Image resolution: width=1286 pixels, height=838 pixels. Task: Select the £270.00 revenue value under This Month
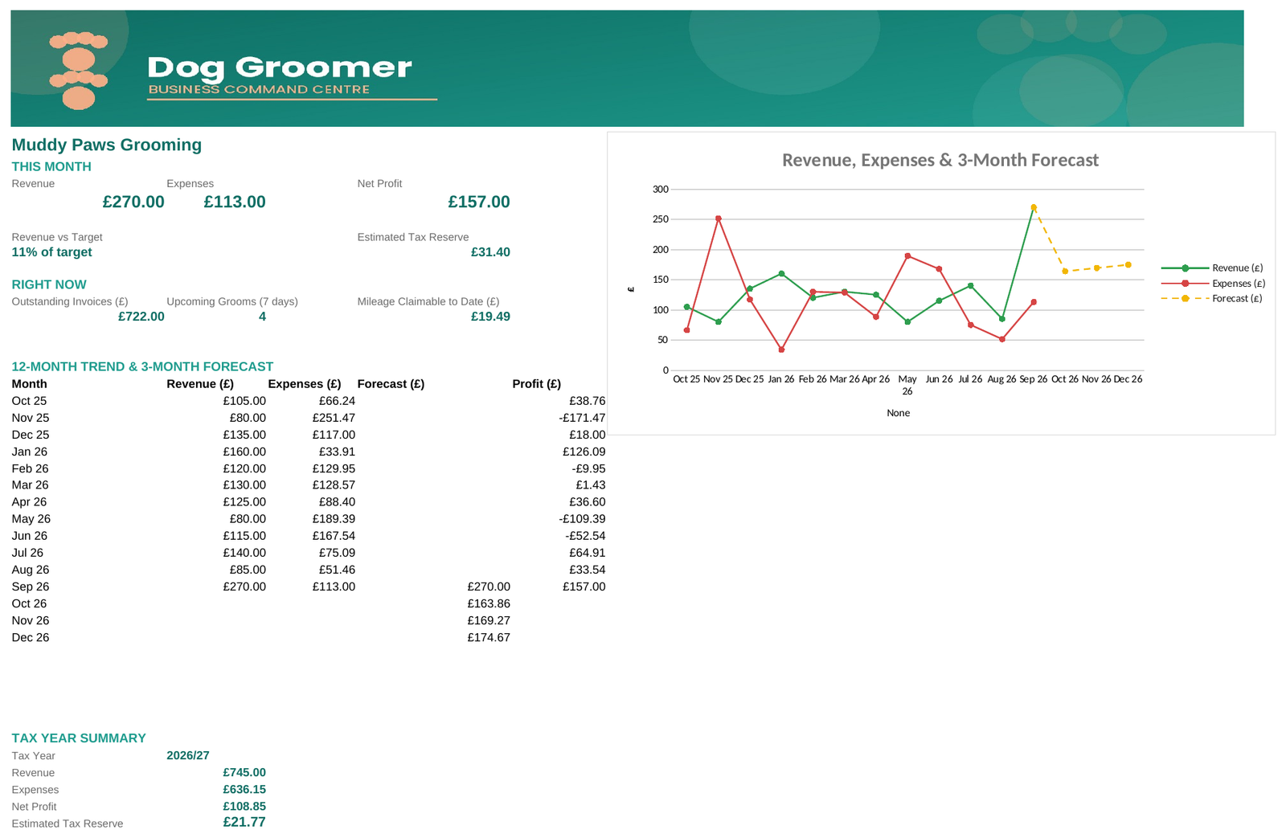tap(133, 202)
